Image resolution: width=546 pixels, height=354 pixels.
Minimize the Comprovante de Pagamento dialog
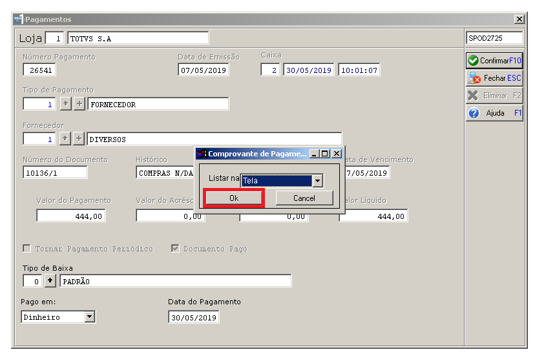[x=314, y=154]
